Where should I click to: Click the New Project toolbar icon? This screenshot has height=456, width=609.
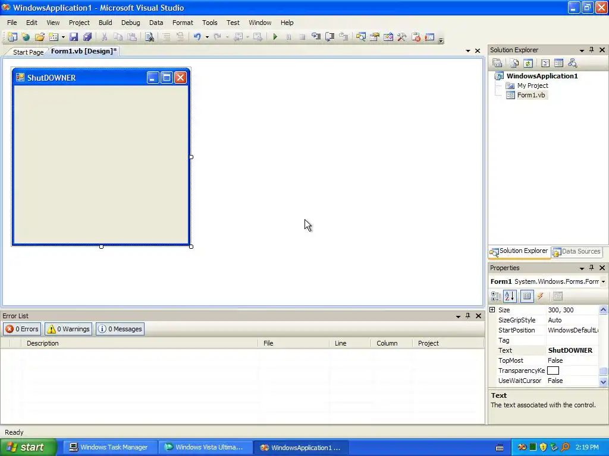click(12, 37)
